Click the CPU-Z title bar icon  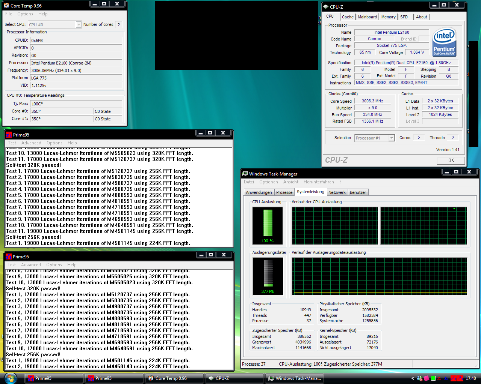click(x=326, y=7)
